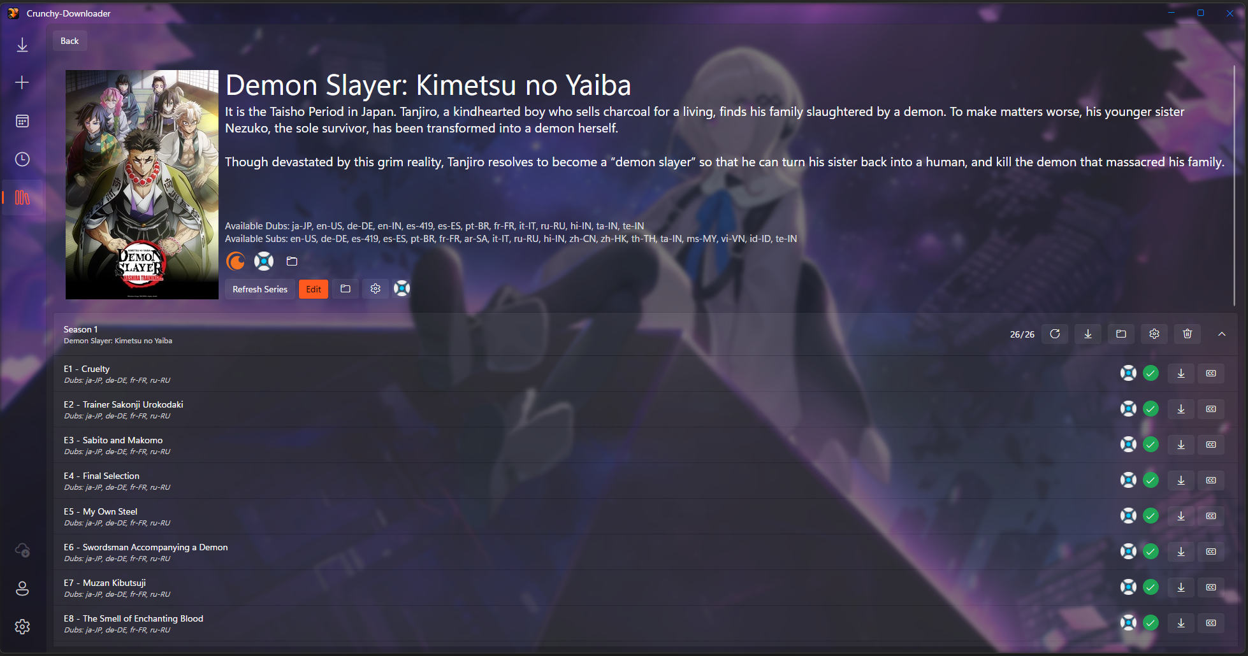The height and width of the screenshot is (656, 1248).
Task: Collapse Season 1 with the chevron
Action: pyautogui.click(x=1222, y=334)
